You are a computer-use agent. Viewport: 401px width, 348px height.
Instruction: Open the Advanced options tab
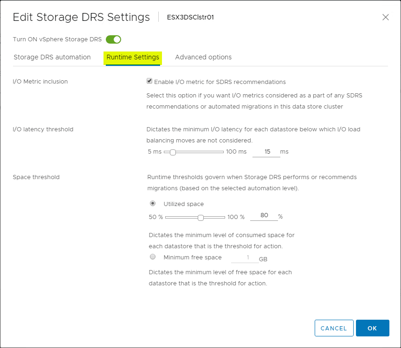pos(203,57)
